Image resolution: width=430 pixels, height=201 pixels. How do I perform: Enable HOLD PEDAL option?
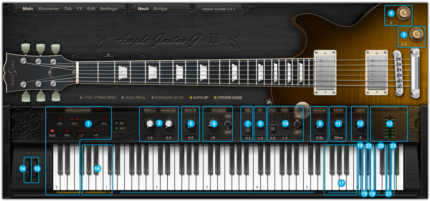tap(134, 98)
